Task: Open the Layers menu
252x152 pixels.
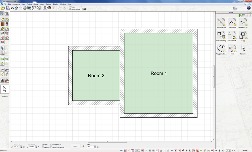Action: click(x=42, y=4)
